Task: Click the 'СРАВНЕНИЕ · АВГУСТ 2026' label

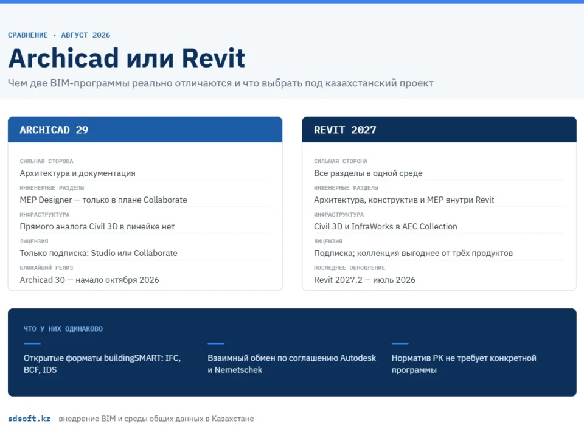Action: tap(59, 35)
